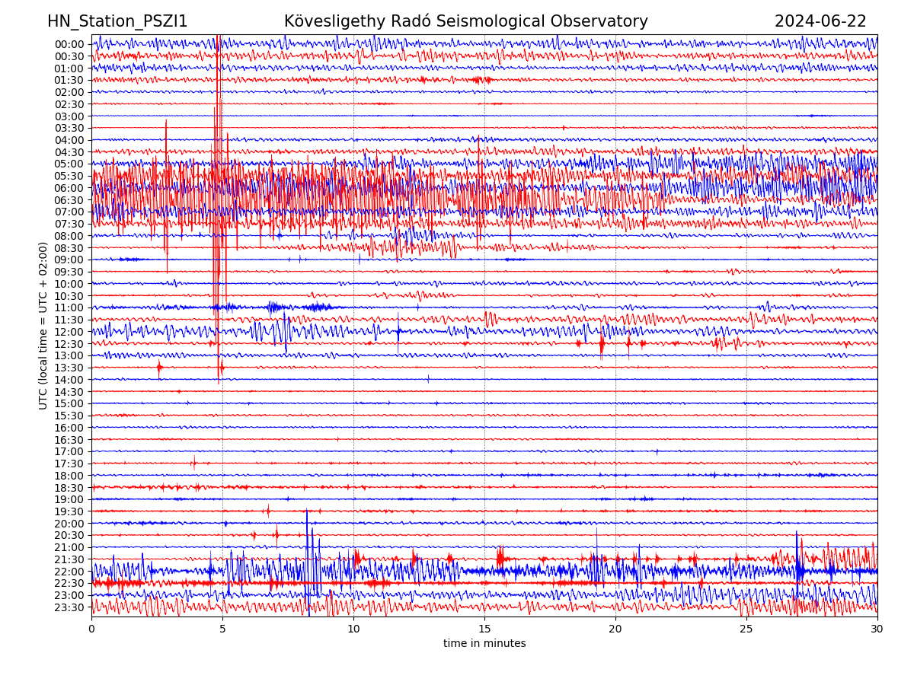Select the 22:00 trace time label
This screenshot has width=914, height=685.
pyautogui.click(x=69, y=572)
